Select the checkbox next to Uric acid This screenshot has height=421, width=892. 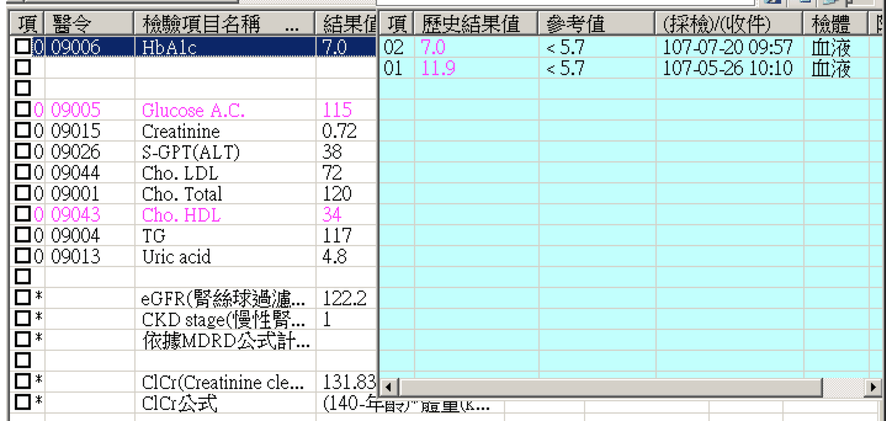(23, 256)
